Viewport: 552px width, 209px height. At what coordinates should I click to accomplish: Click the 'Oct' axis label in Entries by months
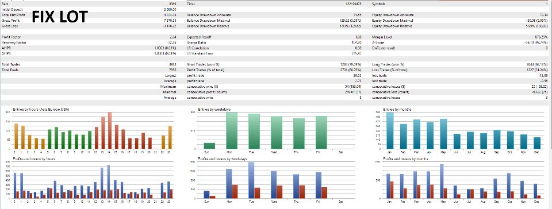click(x=511, y=152)
